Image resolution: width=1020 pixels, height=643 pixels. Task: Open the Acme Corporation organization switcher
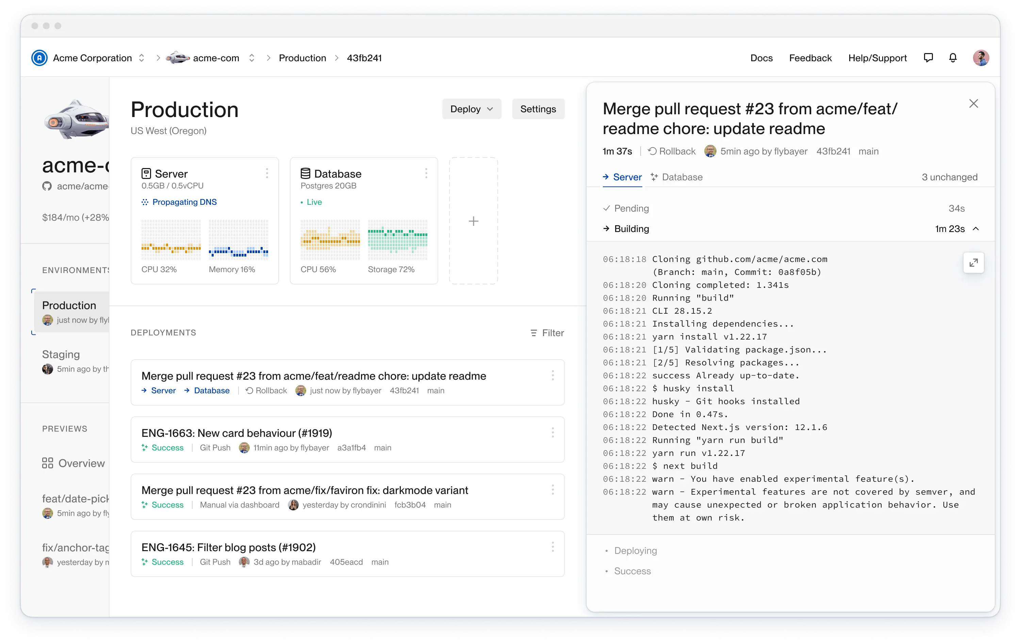click(142, 58)
